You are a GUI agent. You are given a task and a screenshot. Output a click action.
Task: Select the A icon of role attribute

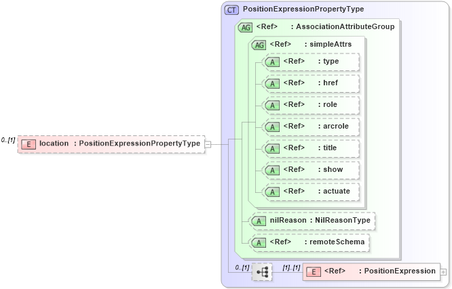[x=272, y=106]
